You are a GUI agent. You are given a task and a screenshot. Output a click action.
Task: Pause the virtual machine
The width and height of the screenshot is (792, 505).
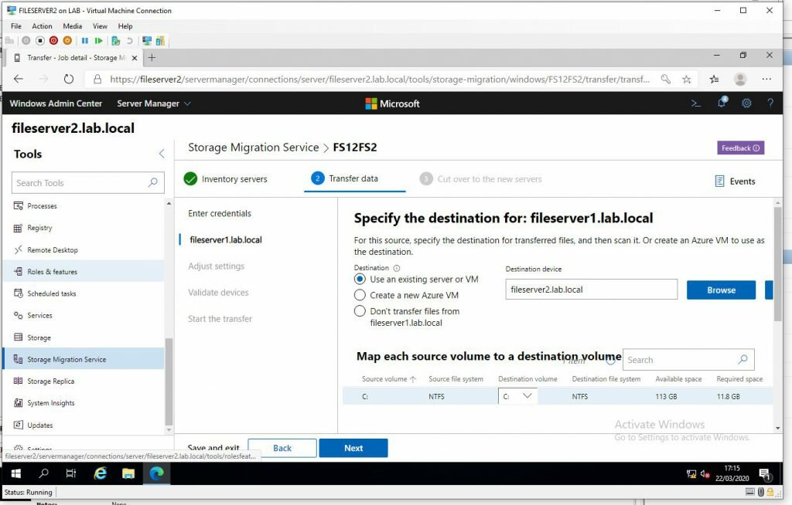[x=85, y=41]
